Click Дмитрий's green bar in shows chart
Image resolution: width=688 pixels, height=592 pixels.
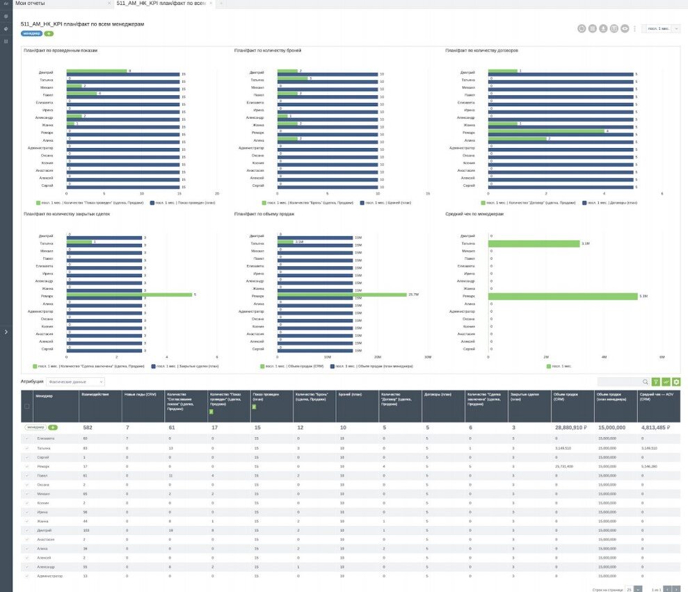97,71
